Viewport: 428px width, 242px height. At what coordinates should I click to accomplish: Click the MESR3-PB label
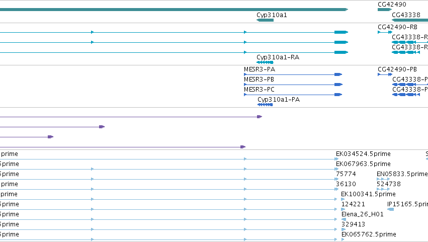tap(259, 79)
